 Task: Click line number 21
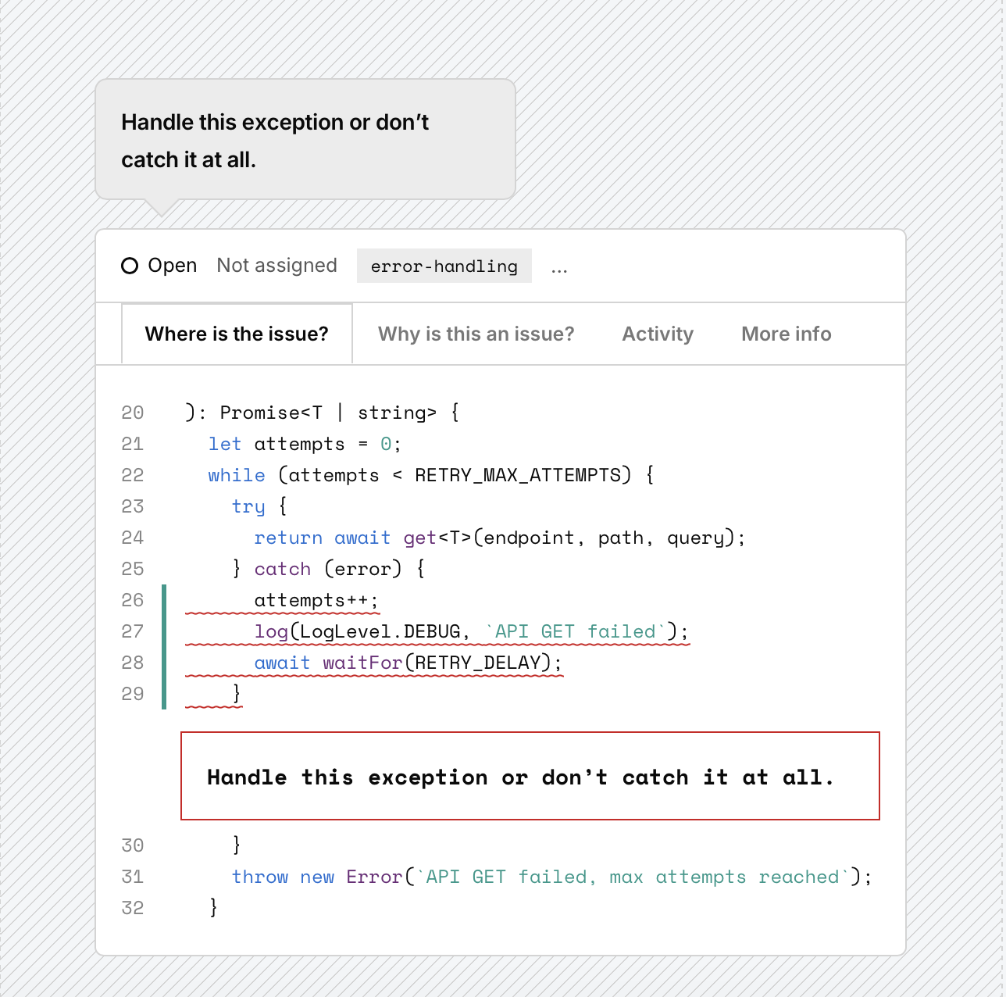click(133, 444)
